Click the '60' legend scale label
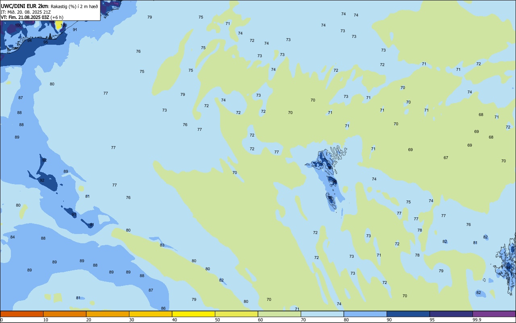Screen dimensions: 516x323 260,320
